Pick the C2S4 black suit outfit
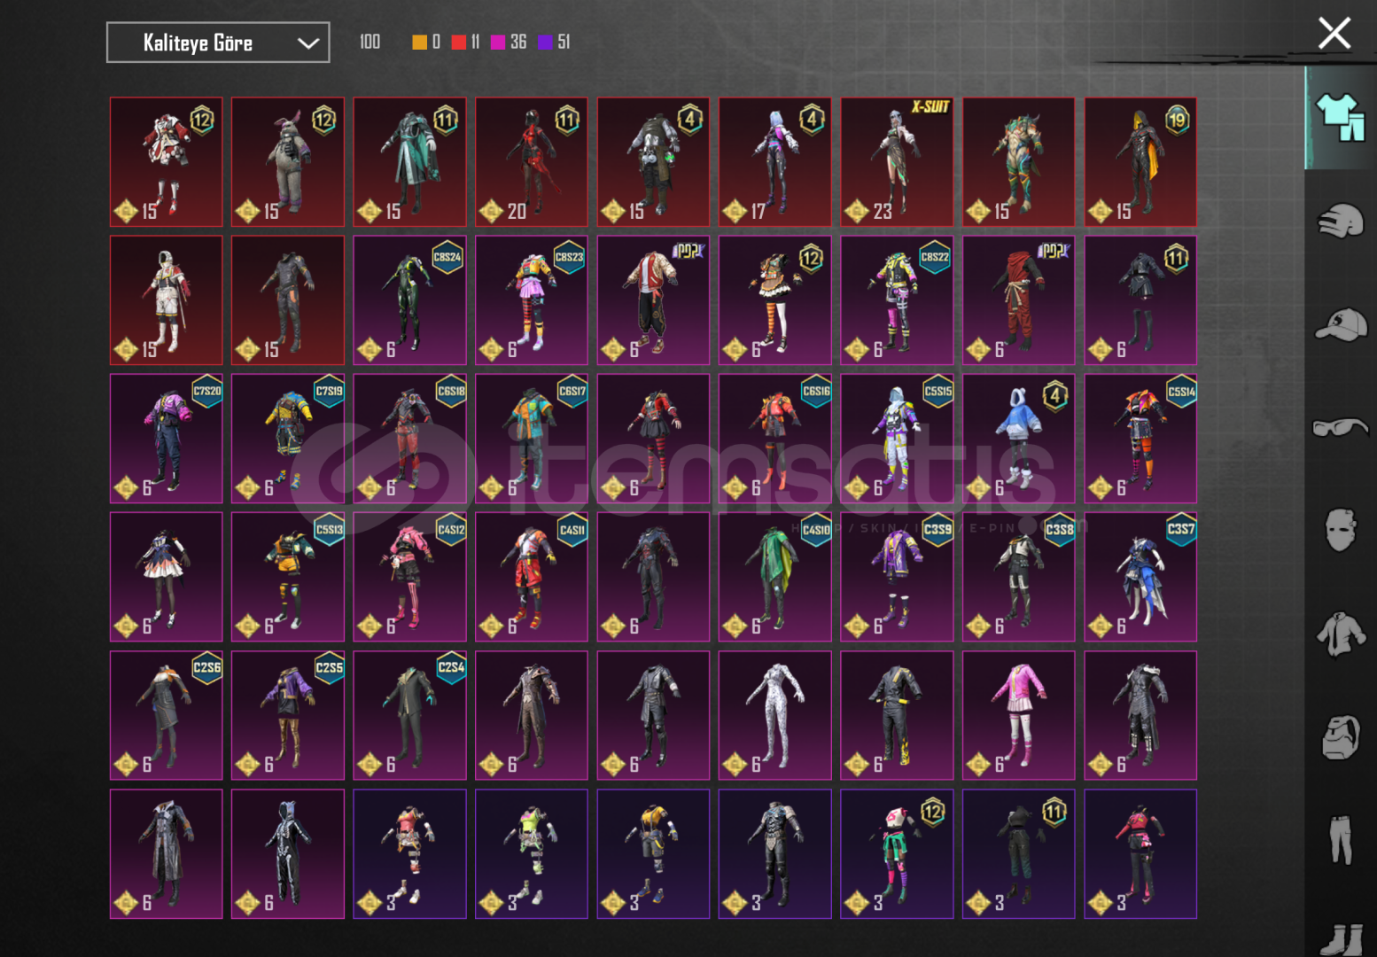Viewport: 1377px width, 957px height. click(x=409, y=716)
